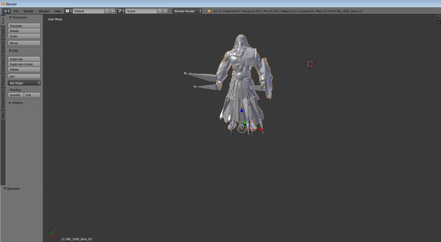
Task: Open the File menu
Action: click(16, 11)
